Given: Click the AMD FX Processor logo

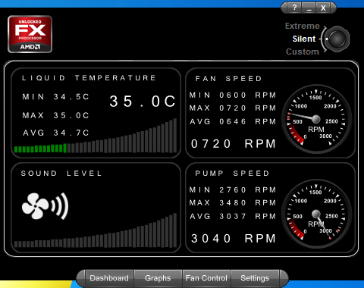Looking at the screenshot, I should point(30,34).
